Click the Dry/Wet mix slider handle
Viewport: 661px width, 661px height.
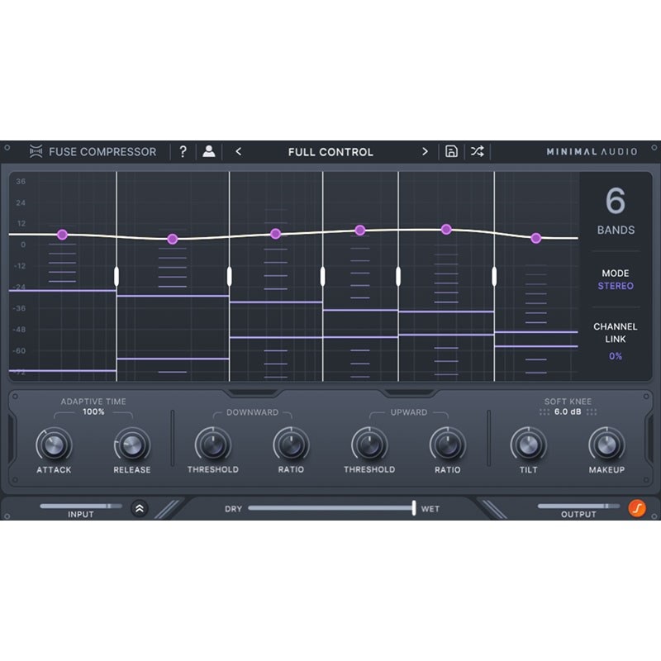[x=414, y=508]
